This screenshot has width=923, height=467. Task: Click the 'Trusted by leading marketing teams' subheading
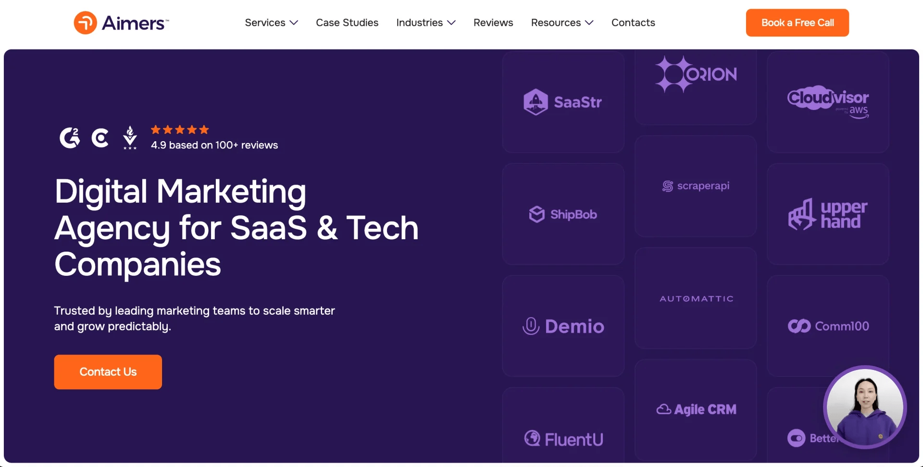coord(194,318)
